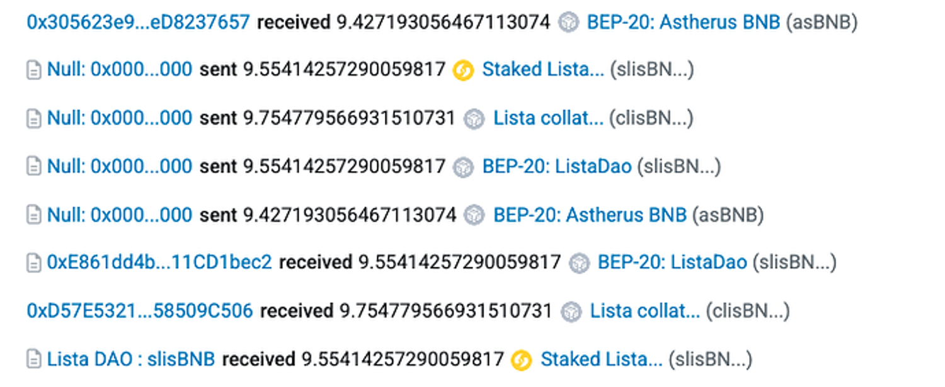Click grey token icon beside Null-sent BEP-20: ListaDao

click(463, 167)
